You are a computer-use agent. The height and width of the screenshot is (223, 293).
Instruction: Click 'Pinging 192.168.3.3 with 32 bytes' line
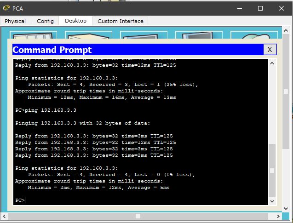pos(83,123)
